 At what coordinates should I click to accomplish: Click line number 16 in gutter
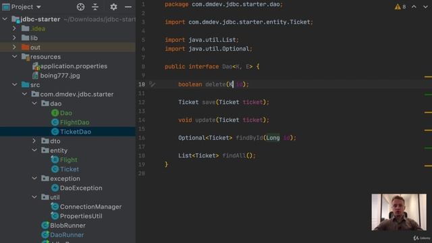coord(142,138)
